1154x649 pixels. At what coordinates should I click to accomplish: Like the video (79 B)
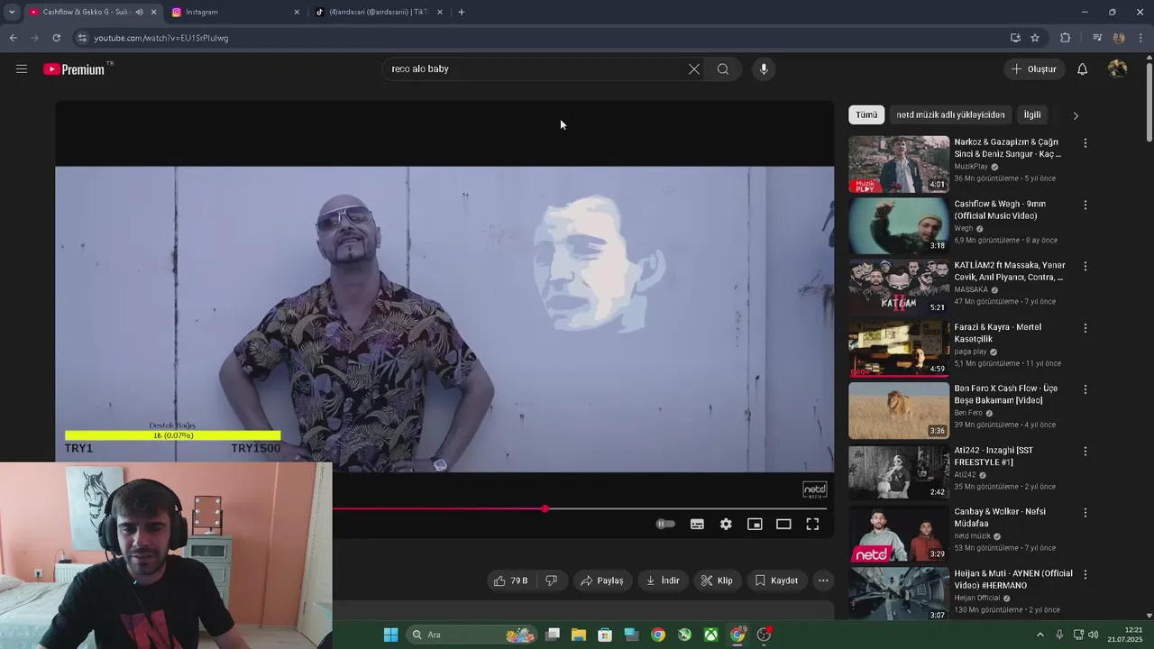[510, 580]
